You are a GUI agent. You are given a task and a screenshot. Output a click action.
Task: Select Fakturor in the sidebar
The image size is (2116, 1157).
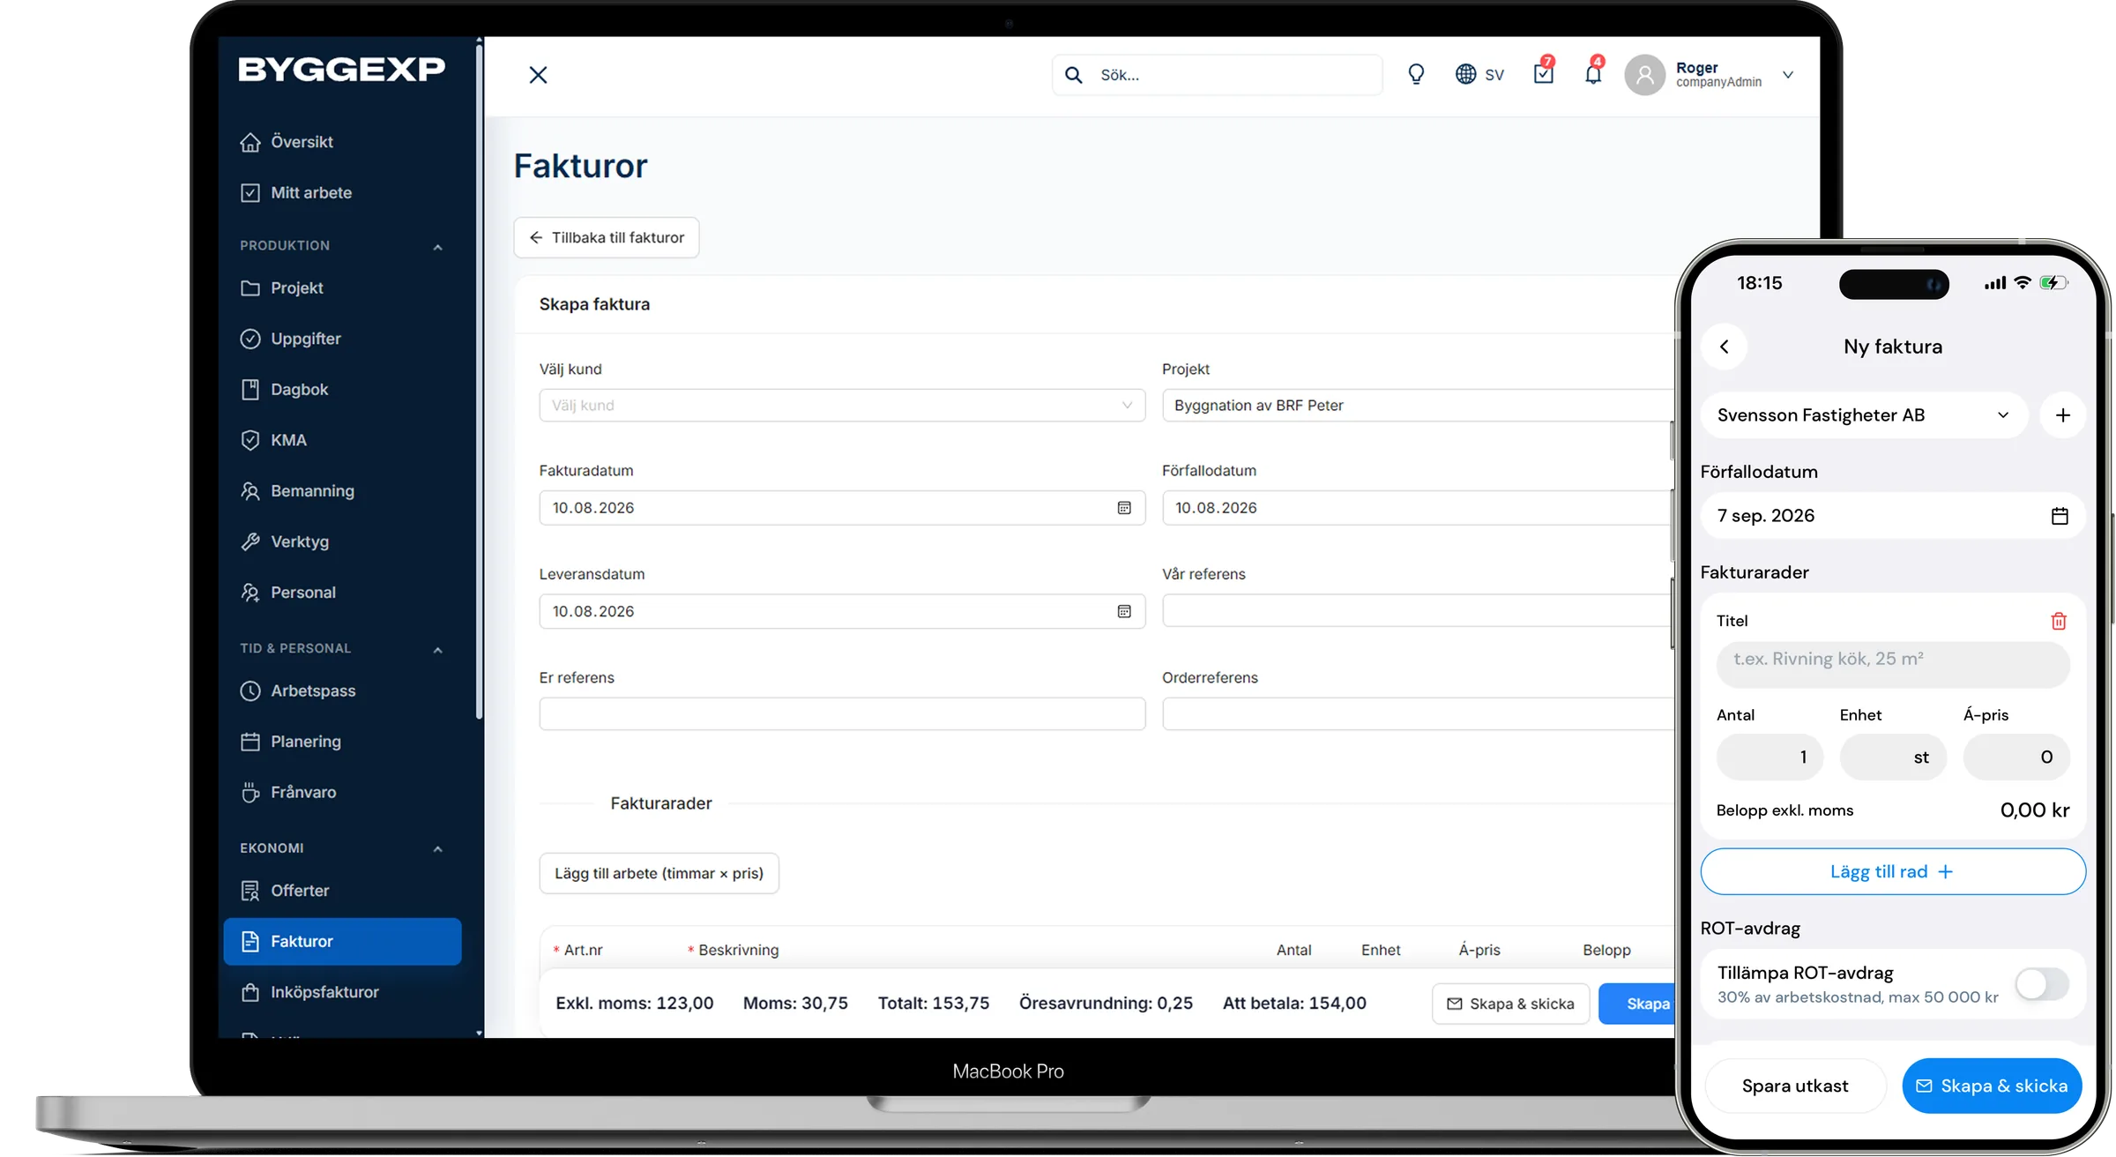click(342, 942)
